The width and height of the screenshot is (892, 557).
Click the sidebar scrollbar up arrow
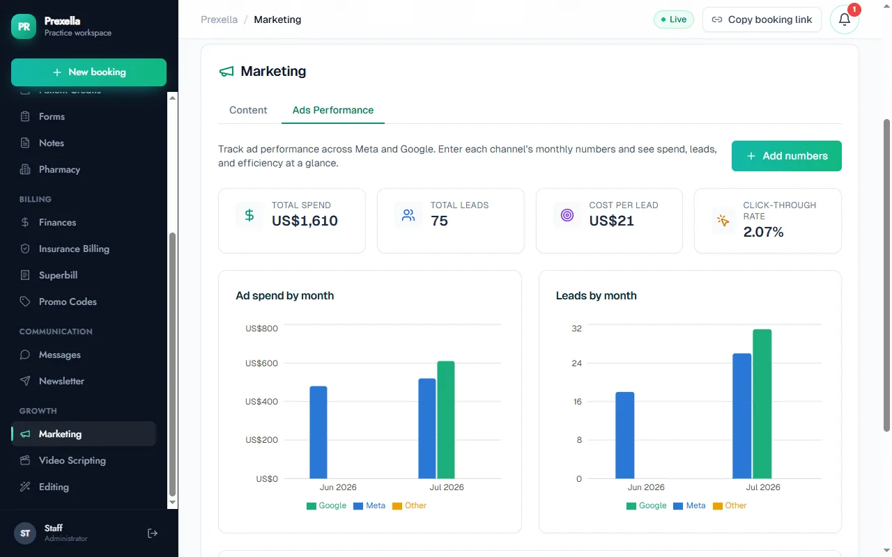tap(173, 97)
